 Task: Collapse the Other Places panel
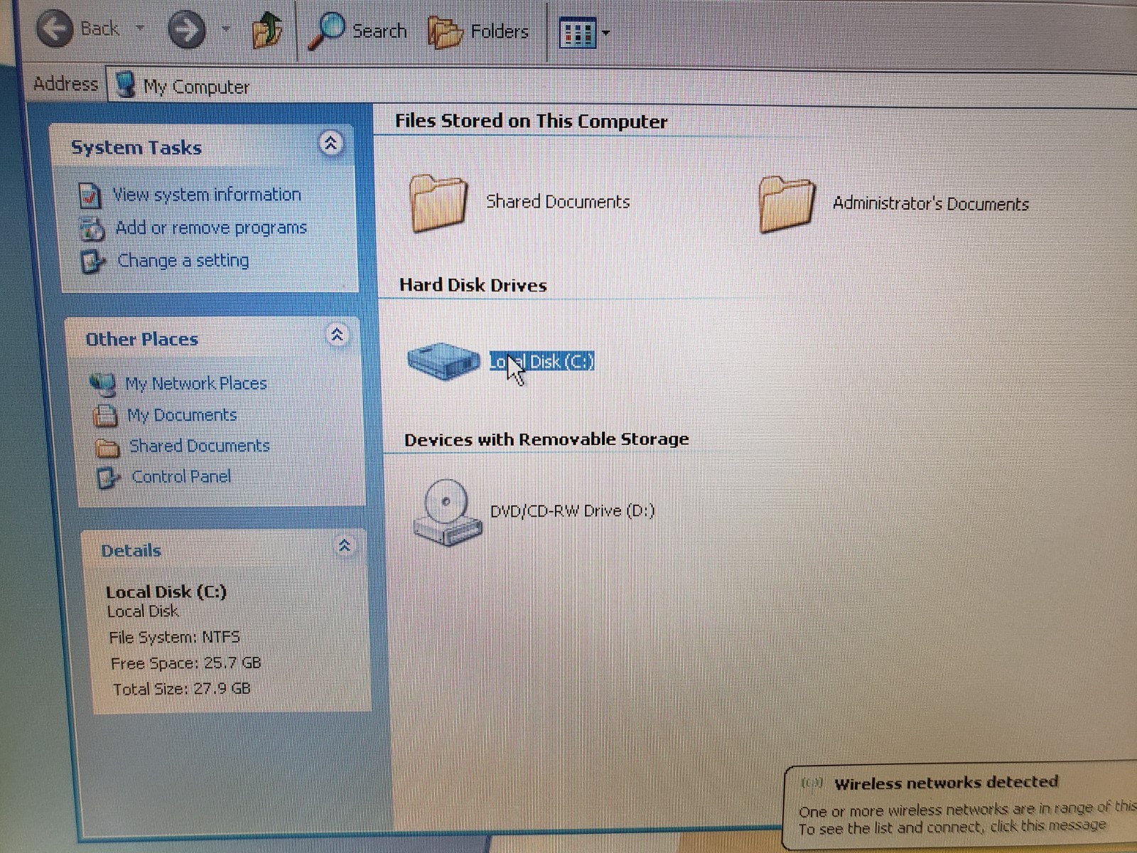337,334
